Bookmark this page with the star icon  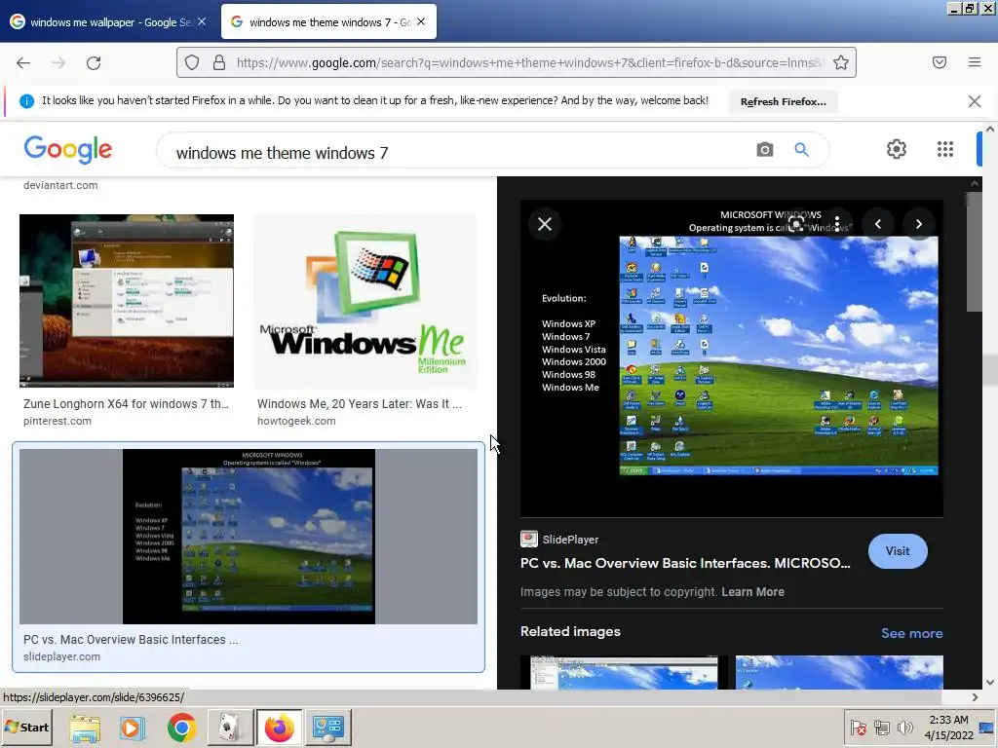coord(841,62)
